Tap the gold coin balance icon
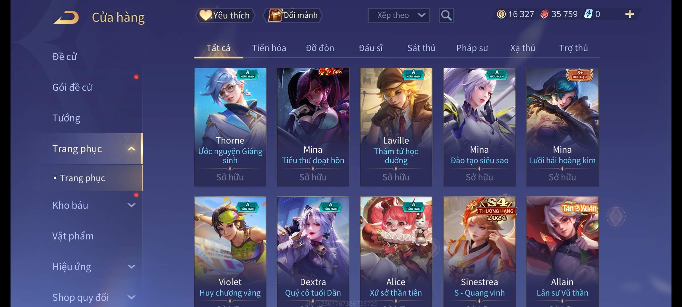The height and width of the screenshot is (307, 682). coord(501,14)
